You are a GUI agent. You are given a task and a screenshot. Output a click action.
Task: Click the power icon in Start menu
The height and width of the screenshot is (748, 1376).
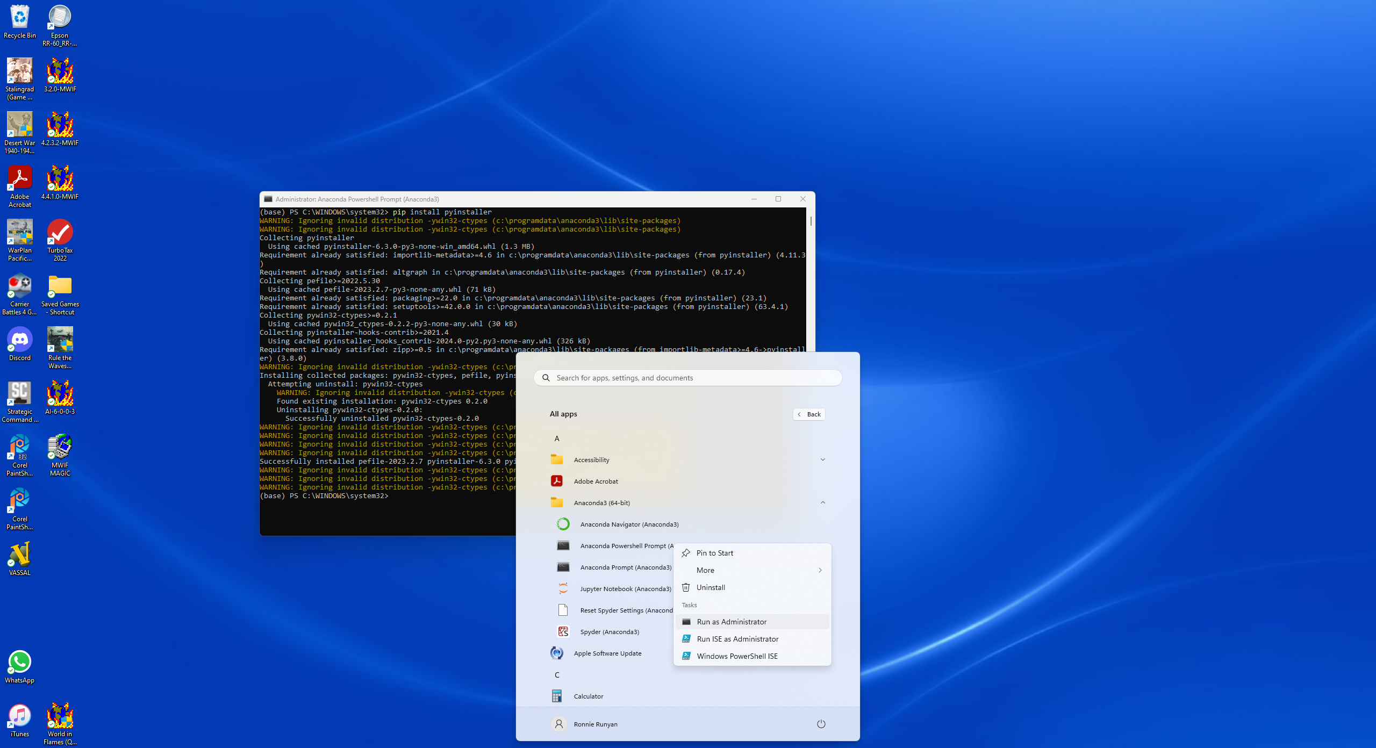tap(821, 724)
